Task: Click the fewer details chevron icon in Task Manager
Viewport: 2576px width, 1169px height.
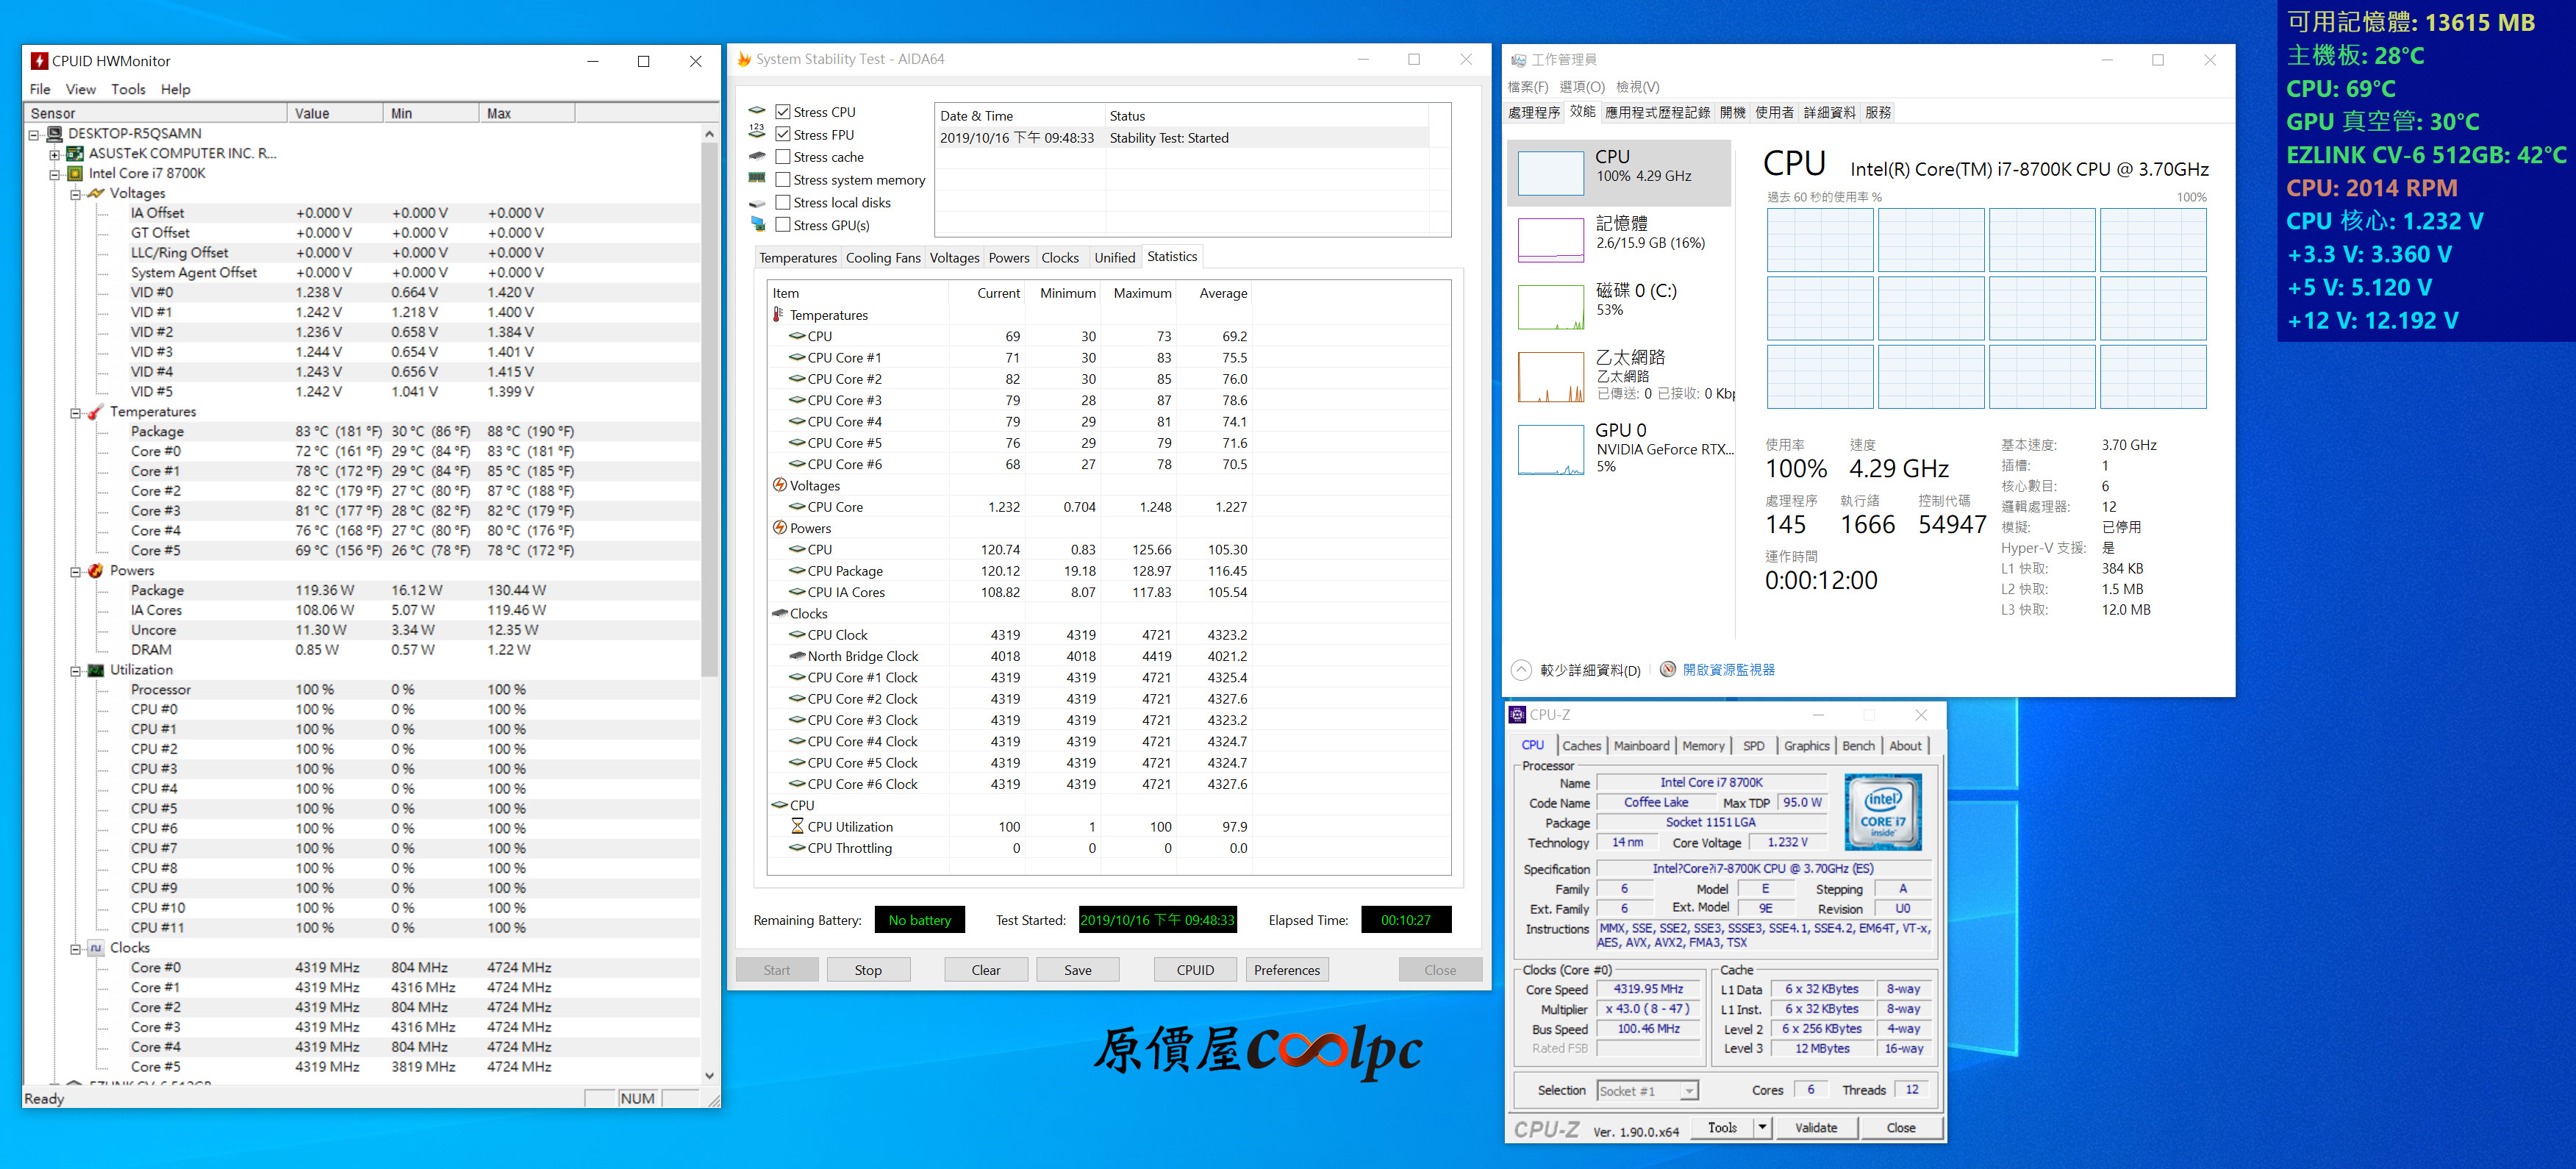Action: (x=1521, y=669)
